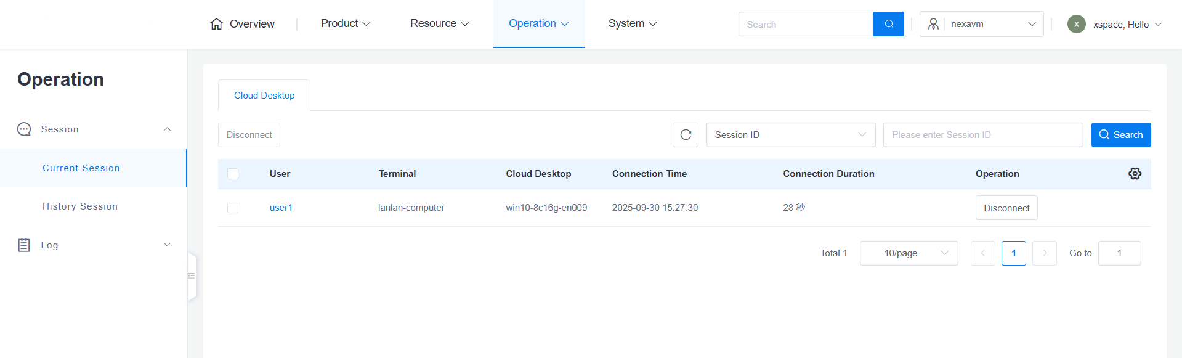This screenshot has width=1182, height=358.
Task: Click the Session chat bubble icon
Action: click(24, 129)
